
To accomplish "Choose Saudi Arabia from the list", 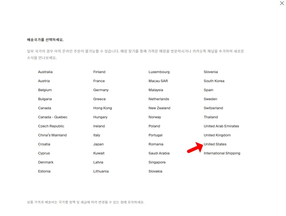I will coord(159,153).
